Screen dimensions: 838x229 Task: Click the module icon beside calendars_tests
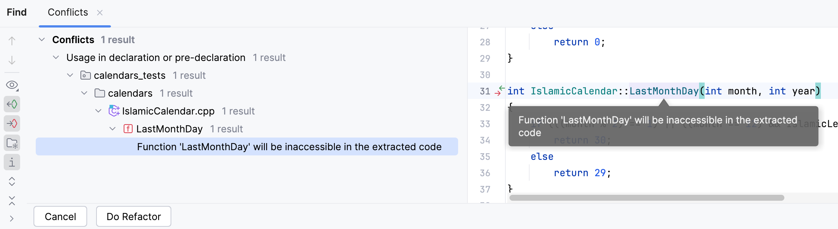[85, 75]
